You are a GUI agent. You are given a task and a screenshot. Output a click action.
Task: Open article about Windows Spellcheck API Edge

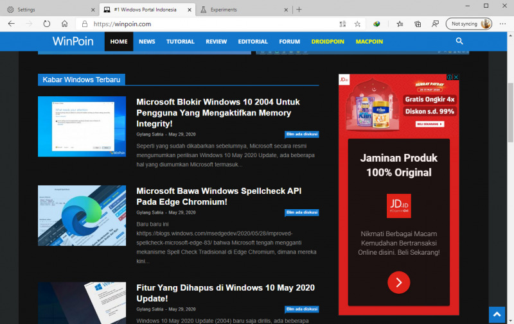tap(218, 196)
